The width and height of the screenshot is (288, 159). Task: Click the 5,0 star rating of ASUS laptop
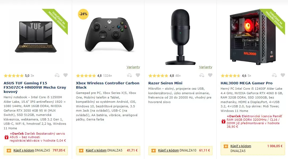(14, 76)
